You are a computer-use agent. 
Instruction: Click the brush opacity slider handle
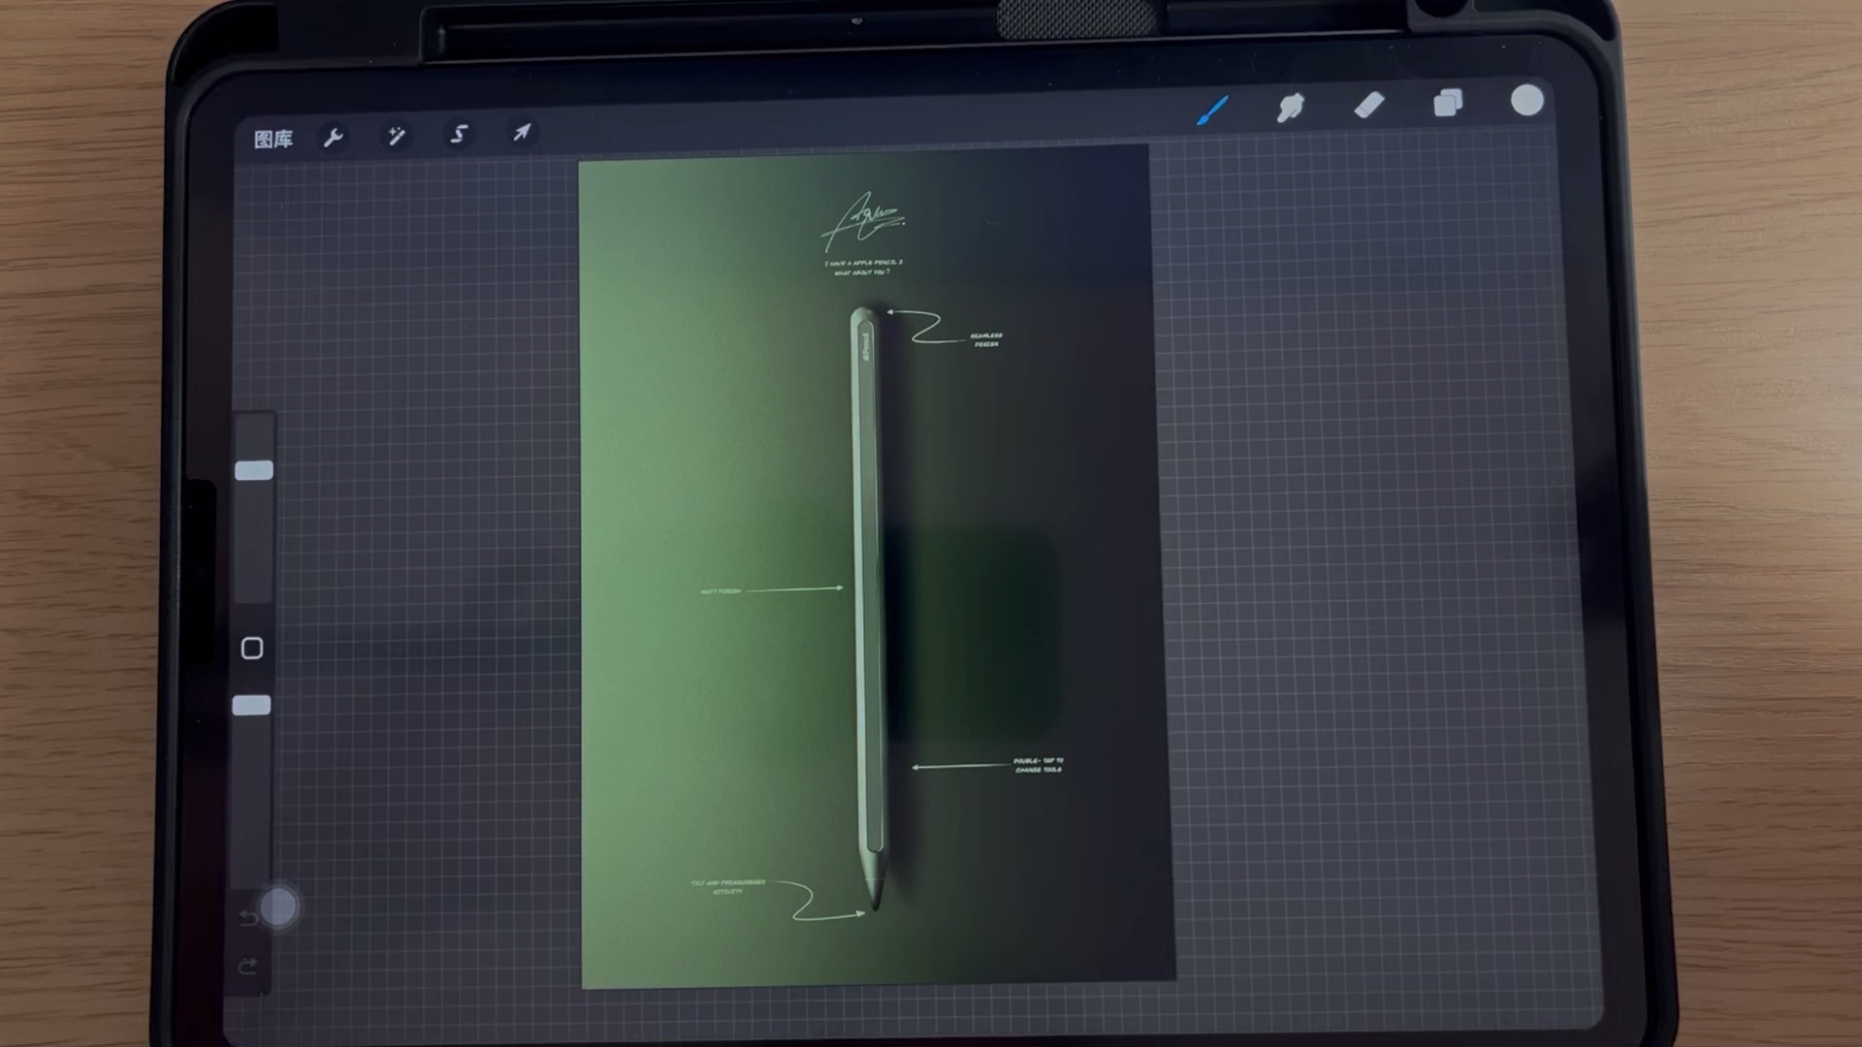pos(252,705)
